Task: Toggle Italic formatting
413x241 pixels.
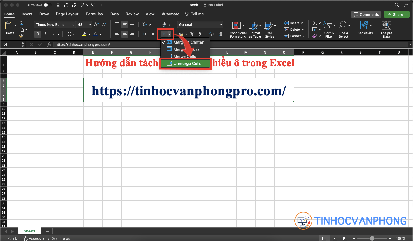Action: click(45, 34)
